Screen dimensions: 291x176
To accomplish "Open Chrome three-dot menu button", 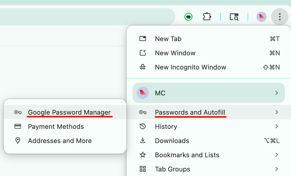I will [280, 17].
